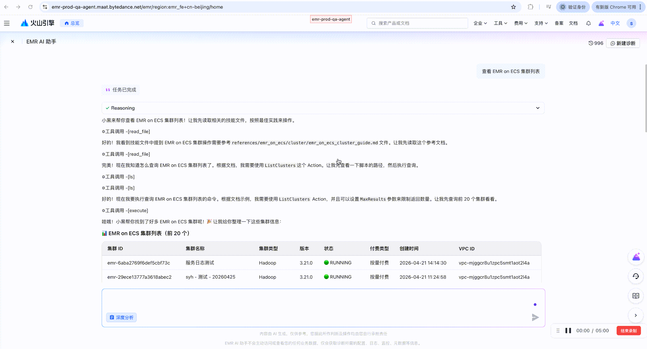Image resolution: width=647 pixels, height=349 pixels.
Task: Click the notification bell icon
Action: pos(588,23)
